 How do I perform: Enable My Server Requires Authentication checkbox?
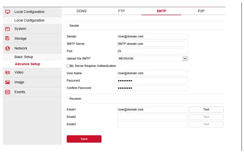68,66
